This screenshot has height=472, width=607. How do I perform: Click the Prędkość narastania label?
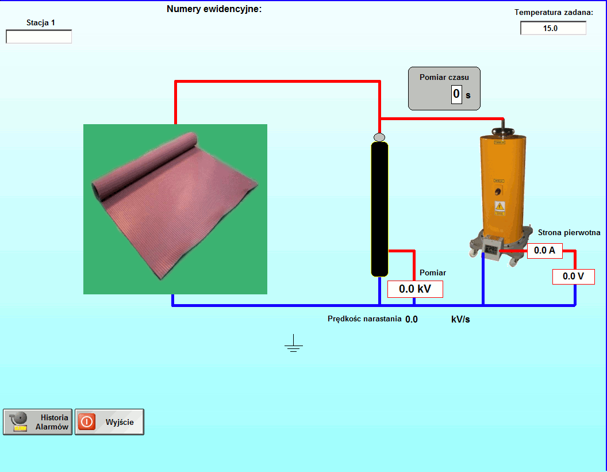(364, 318)
